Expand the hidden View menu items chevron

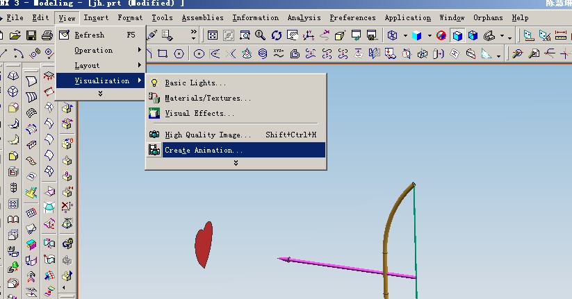pos(100,94)
